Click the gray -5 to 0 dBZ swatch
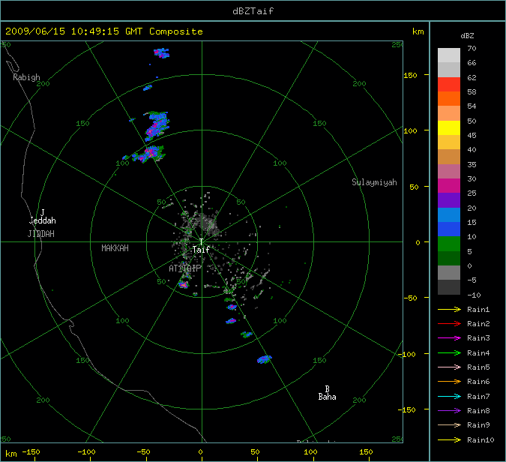This screenshot has width=506, height=462. tap(449, 273)
